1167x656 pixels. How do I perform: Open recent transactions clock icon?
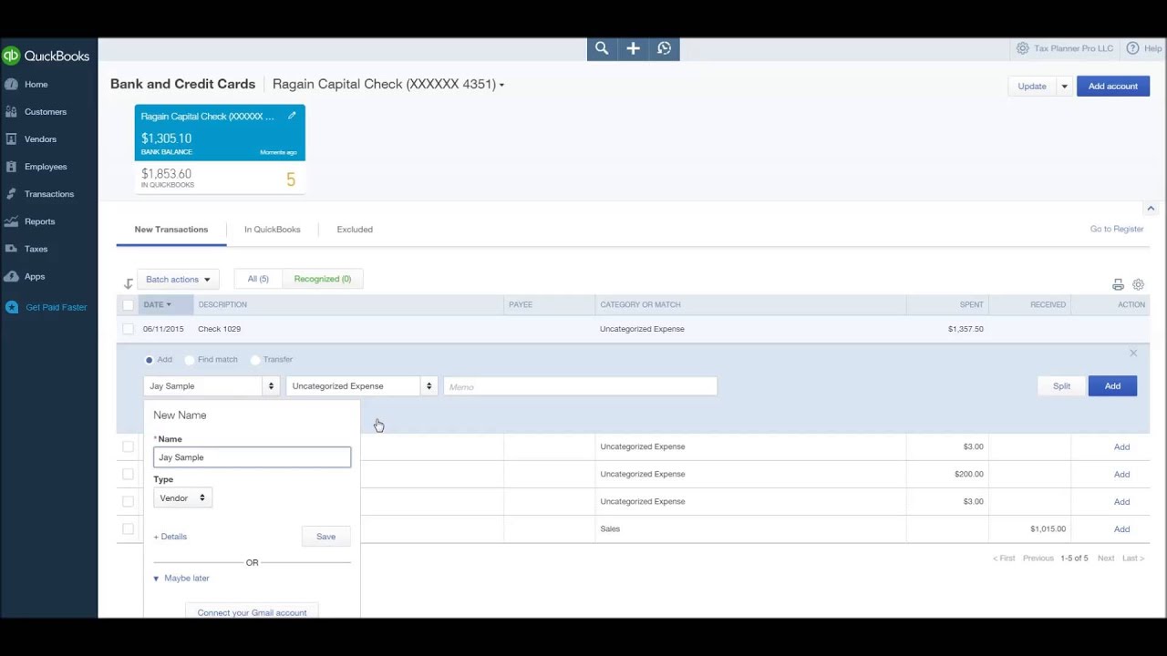click(x=664, y=48)
